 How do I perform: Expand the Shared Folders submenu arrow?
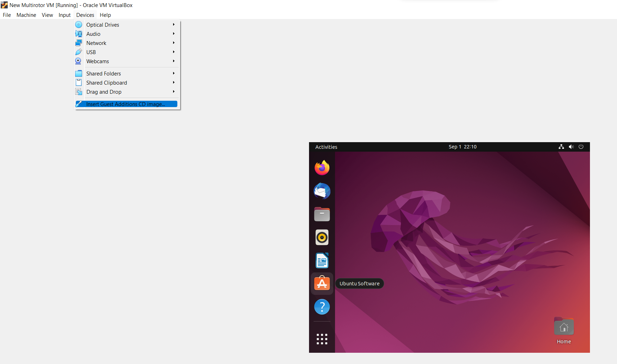(x=174, y=73)
